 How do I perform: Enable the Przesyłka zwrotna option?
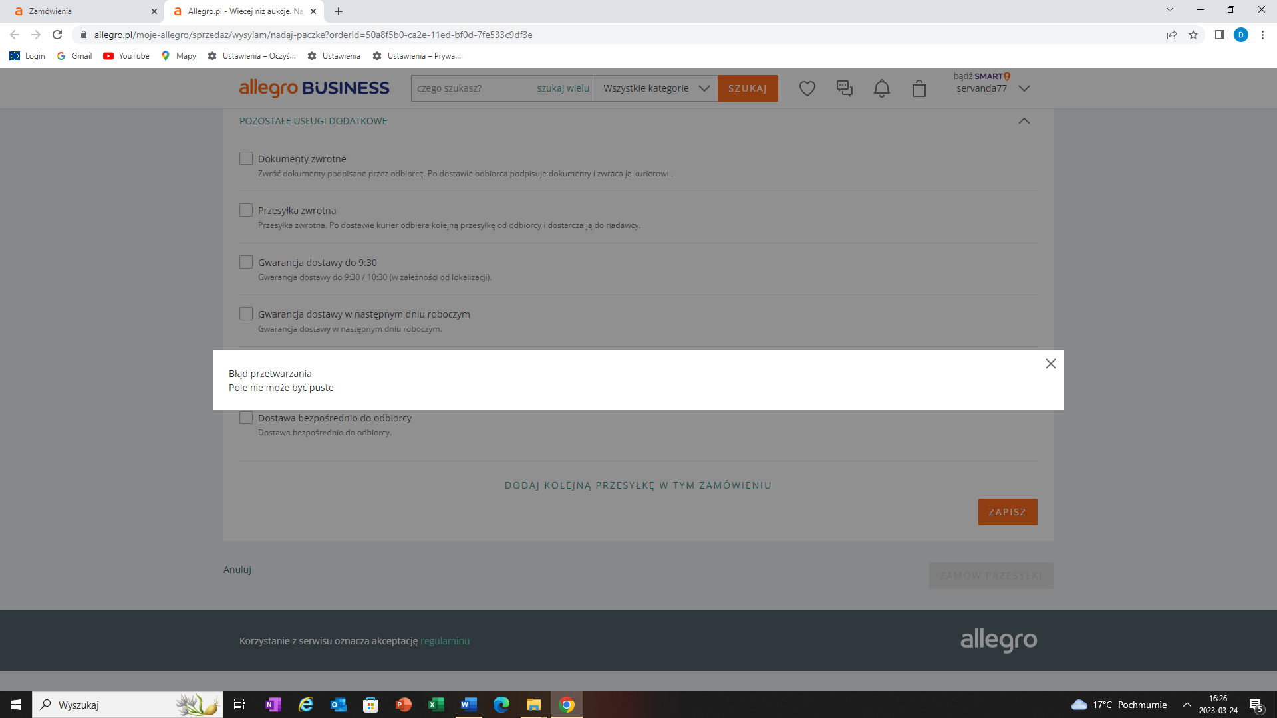pos(246,210)
